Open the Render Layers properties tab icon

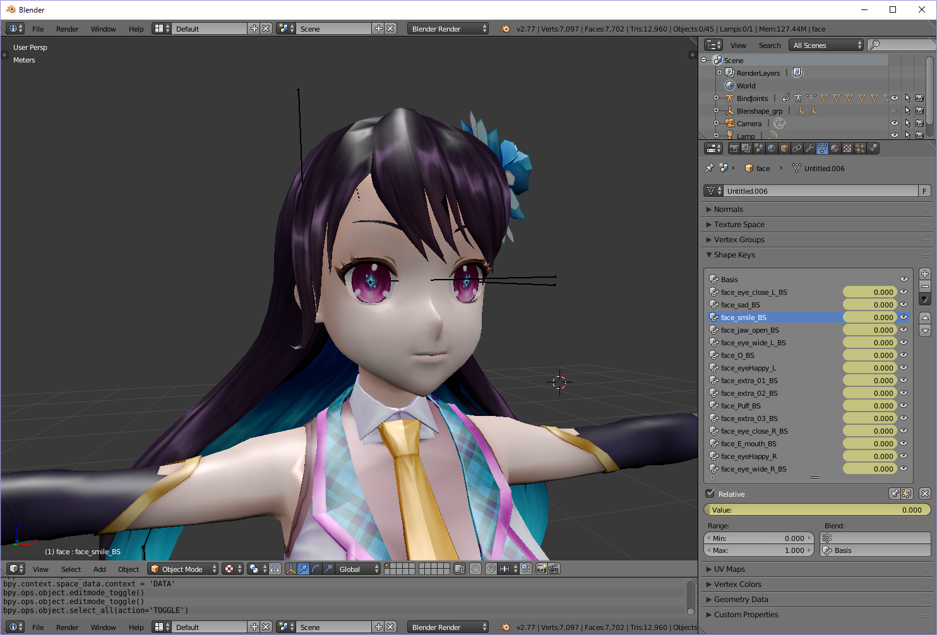tap(746, 148)
